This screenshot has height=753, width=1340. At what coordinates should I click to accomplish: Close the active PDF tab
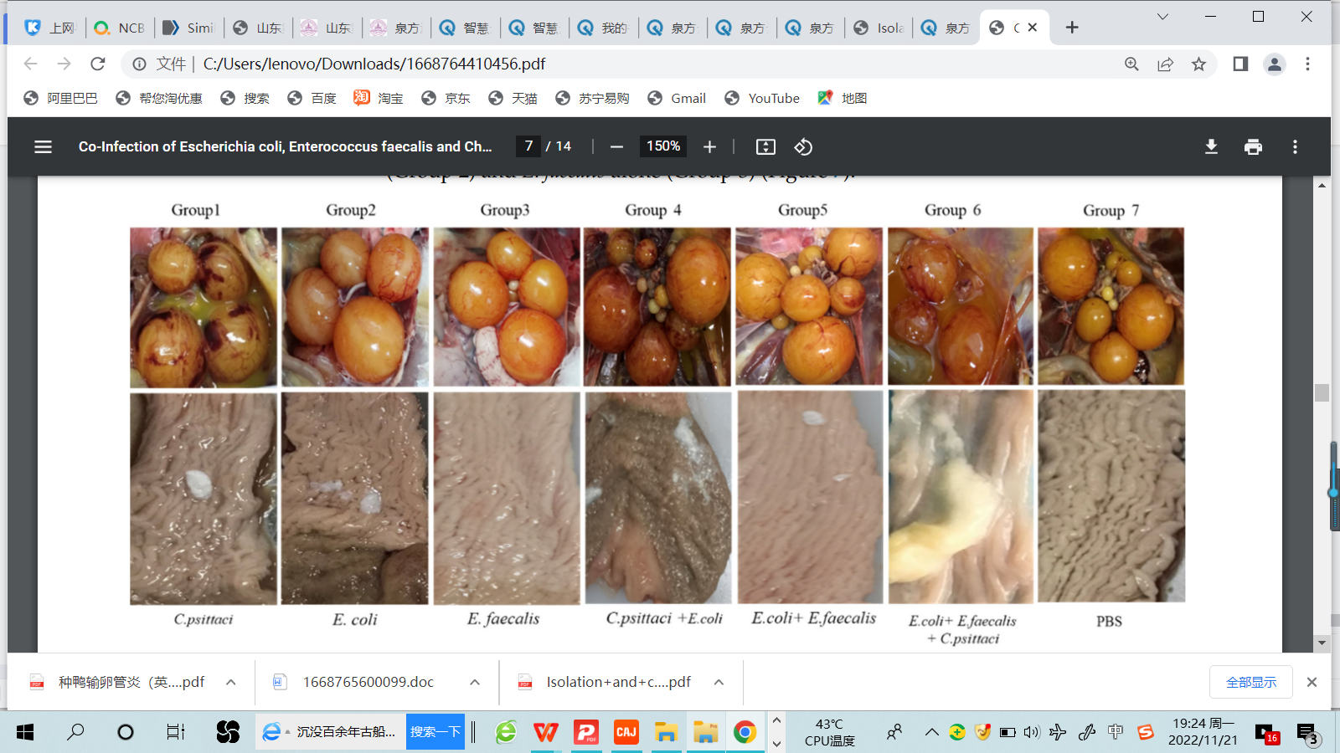(x=1033, y=28)
